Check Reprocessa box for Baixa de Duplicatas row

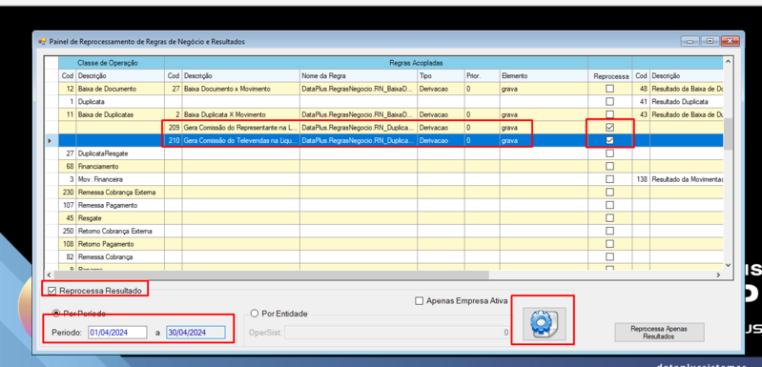tap(610, 114)
